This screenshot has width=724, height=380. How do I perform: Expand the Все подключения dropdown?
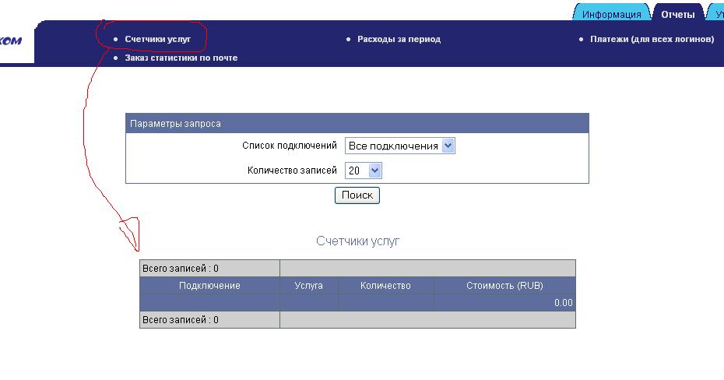(399, 146)
